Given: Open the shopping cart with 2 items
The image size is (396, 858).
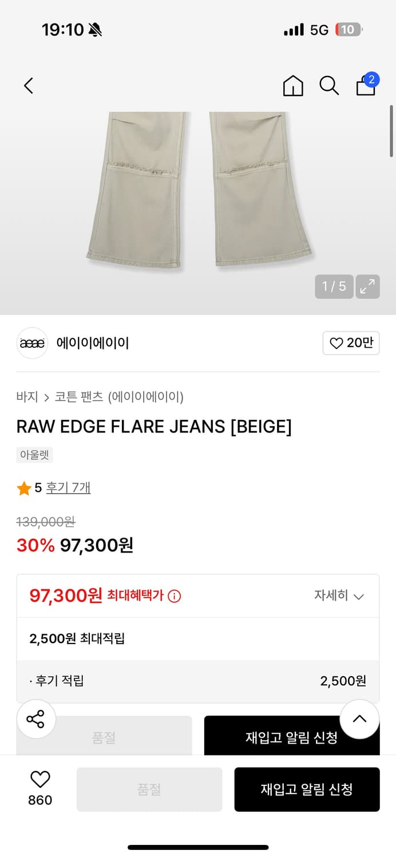Looking at the screenshot, I should pos(366,85).
